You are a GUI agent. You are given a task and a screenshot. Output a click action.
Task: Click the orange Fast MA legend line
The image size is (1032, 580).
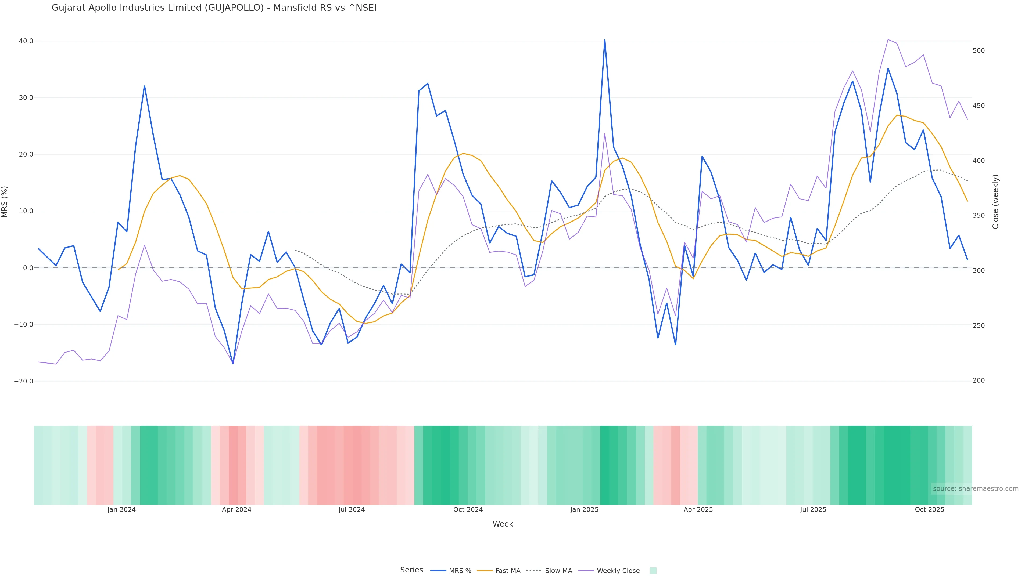click(485, 571)
